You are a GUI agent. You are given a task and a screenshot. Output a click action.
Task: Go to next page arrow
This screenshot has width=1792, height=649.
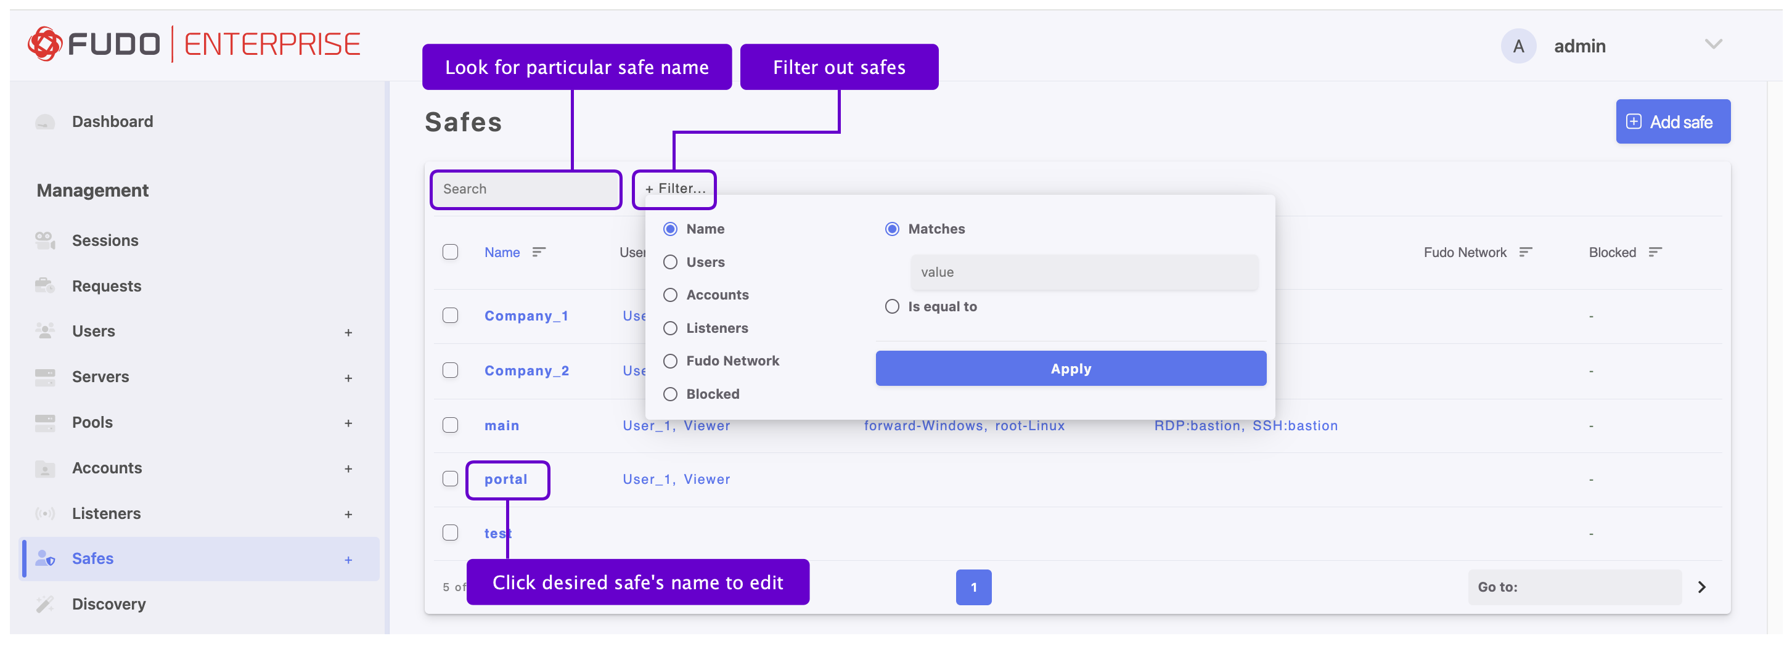tap(1702, 587)
